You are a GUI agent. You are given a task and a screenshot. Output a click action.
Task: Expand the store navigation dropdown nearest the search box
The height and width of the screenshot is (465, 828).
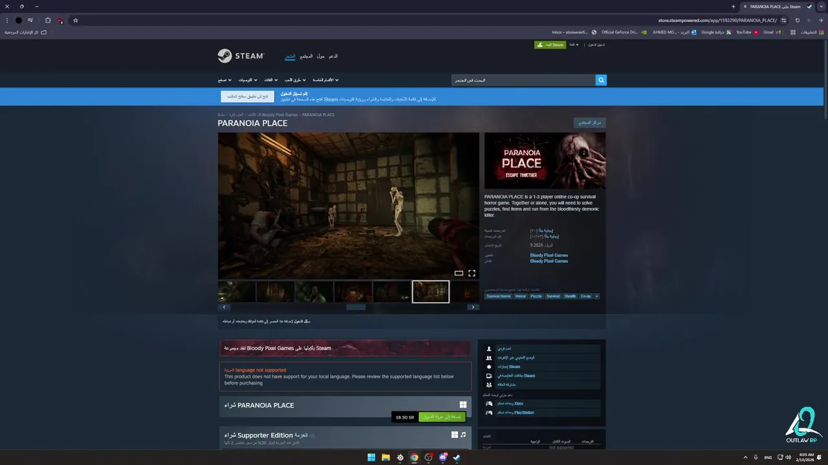[325, 80]
